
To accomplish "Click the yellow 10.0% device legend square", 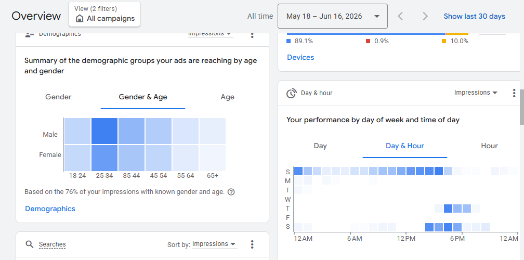I will coord(444,41).
